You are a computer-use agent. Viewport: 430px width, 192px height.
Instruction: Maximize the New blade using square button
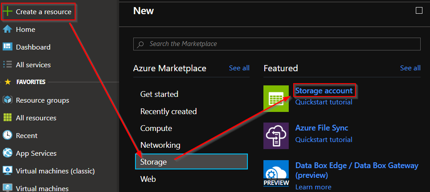[419, 10]
